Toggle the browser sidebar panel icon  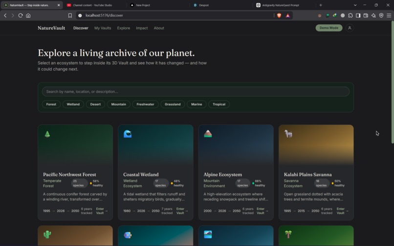[358, 15]
